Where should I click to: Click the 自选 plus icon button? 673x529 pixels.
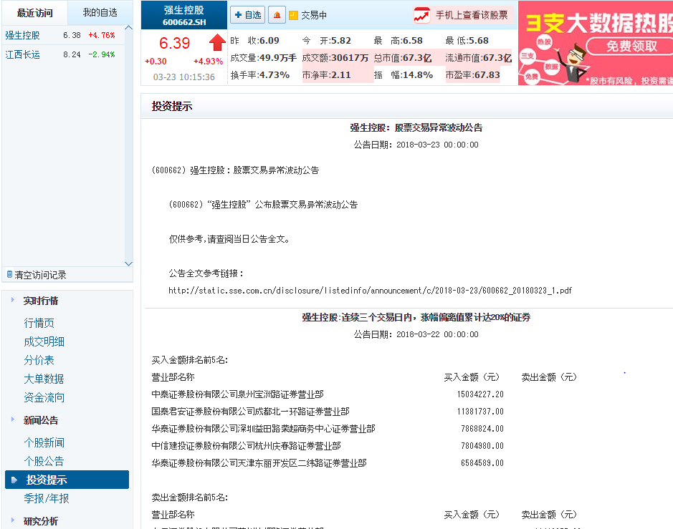(x=247, y=15)
